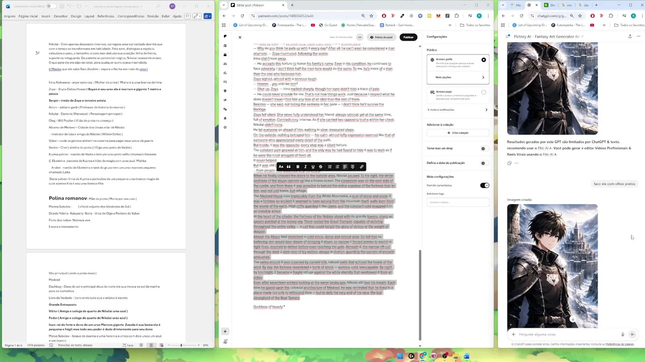Click the Prévia do post button
Screen dimensions: 645x362
point(381,37)
